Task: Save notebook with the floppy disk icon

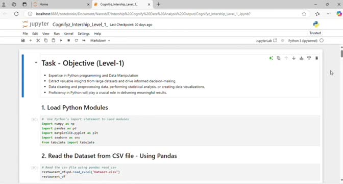Action: click(23, 40)
